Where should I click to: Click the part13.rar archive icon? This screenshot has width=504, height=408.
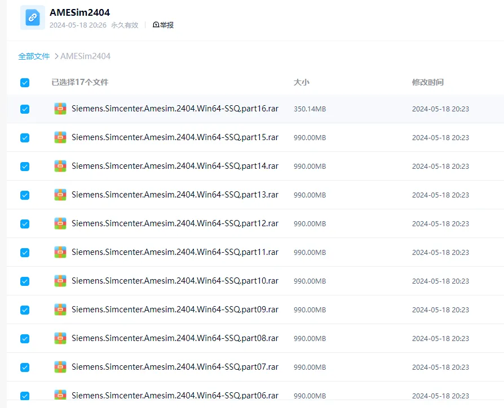pyautogui.click(x=60, y=195)
